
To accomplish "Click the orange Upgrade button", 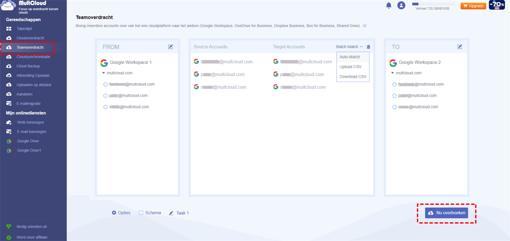I will [x=473, y=6].
